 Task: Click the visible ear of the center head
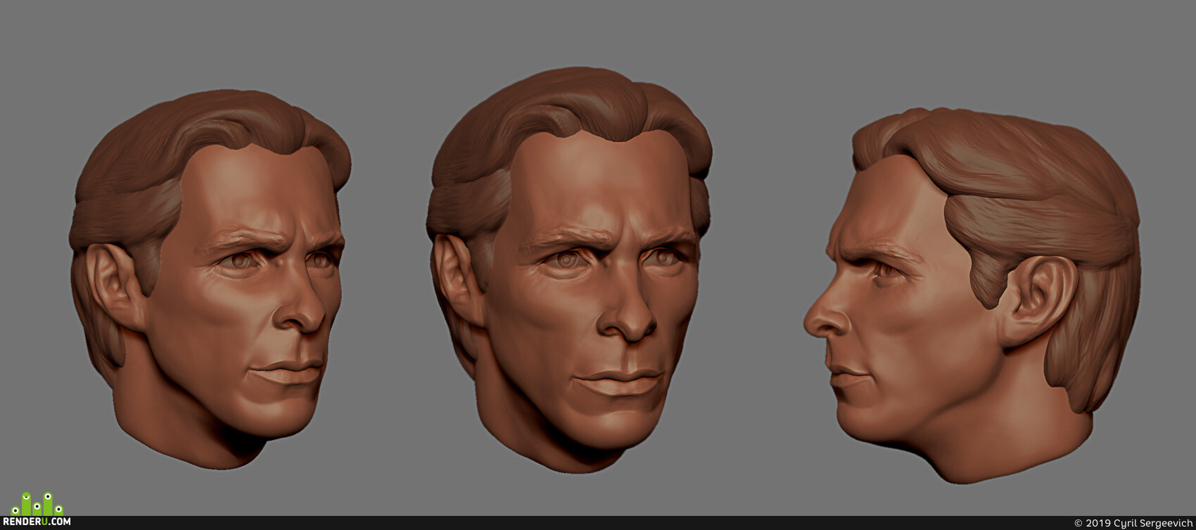(457, 278)
